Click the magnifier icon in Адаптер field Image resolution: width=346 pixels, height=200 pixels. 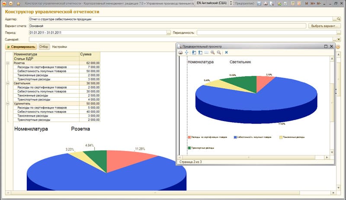(339, 19)
